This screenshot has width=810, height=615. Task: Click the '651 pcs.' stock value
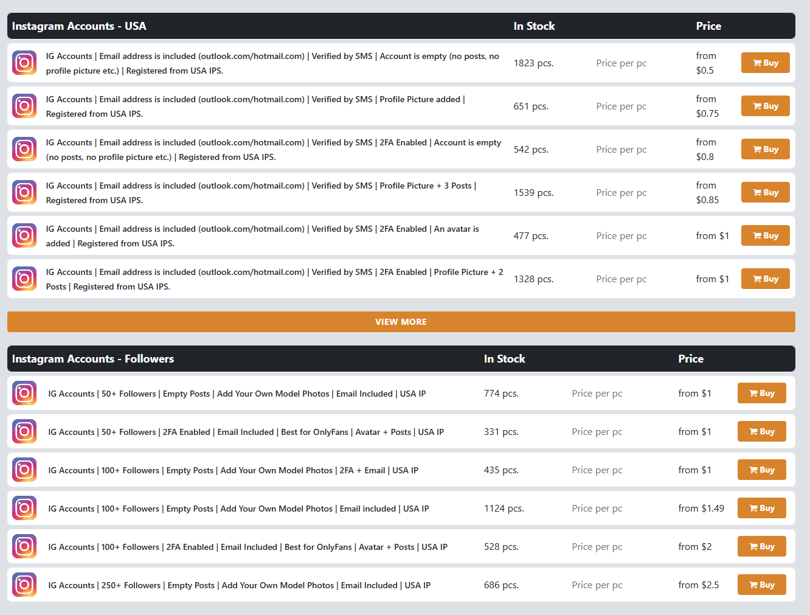point(531,106)
